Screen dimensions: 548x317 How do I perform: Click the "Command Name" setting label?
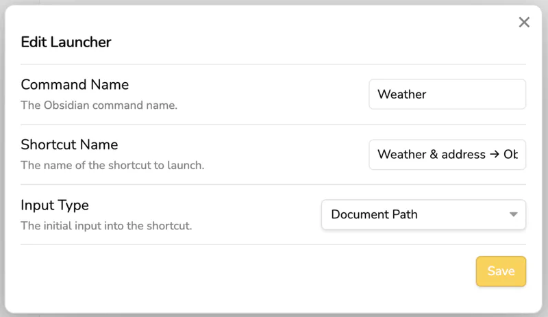75,85
